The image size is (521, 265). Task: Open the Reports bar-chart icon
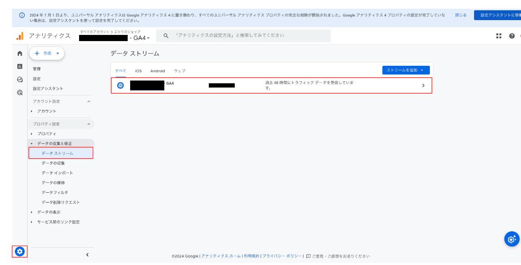pyautogui.click(x=20, y=66)
